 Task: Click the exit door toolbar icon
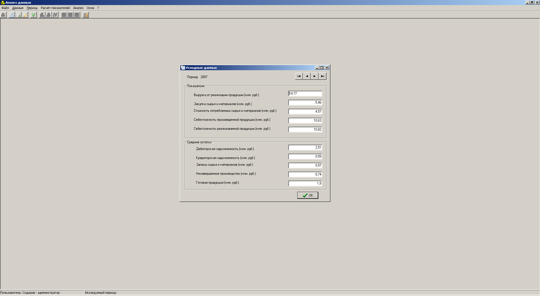(85, 15)
